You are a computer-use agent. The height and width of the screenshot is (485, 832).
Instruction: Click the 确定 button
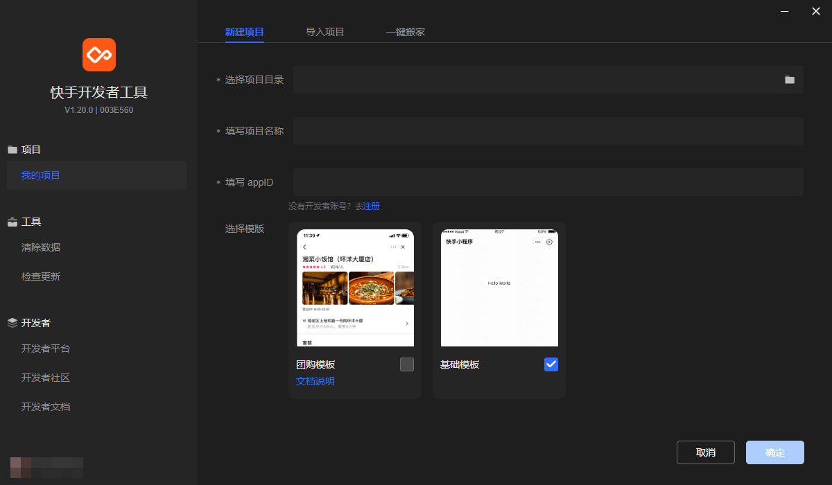point(774,452)
